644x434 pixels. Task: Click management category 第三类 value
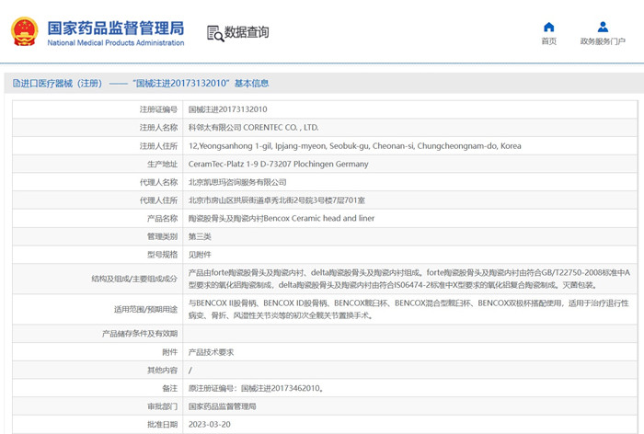[200, 236]
